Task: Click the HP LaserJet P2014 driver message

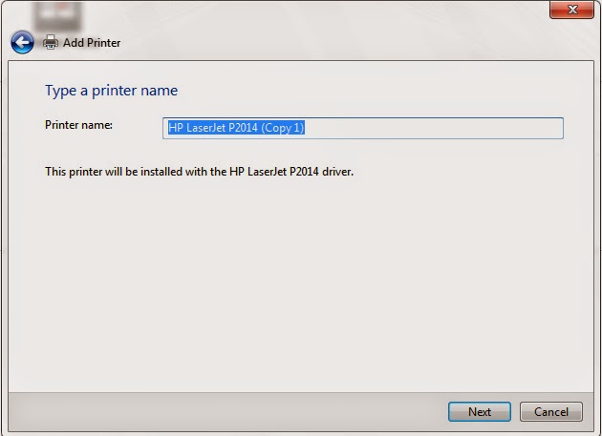Action: [200, 172]
